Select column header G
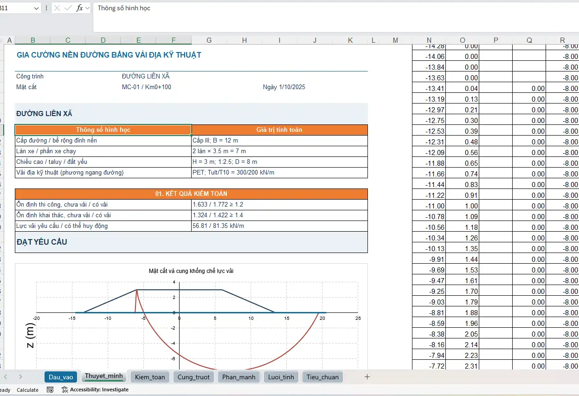579x396 pixels. click(x=209, y=40)
